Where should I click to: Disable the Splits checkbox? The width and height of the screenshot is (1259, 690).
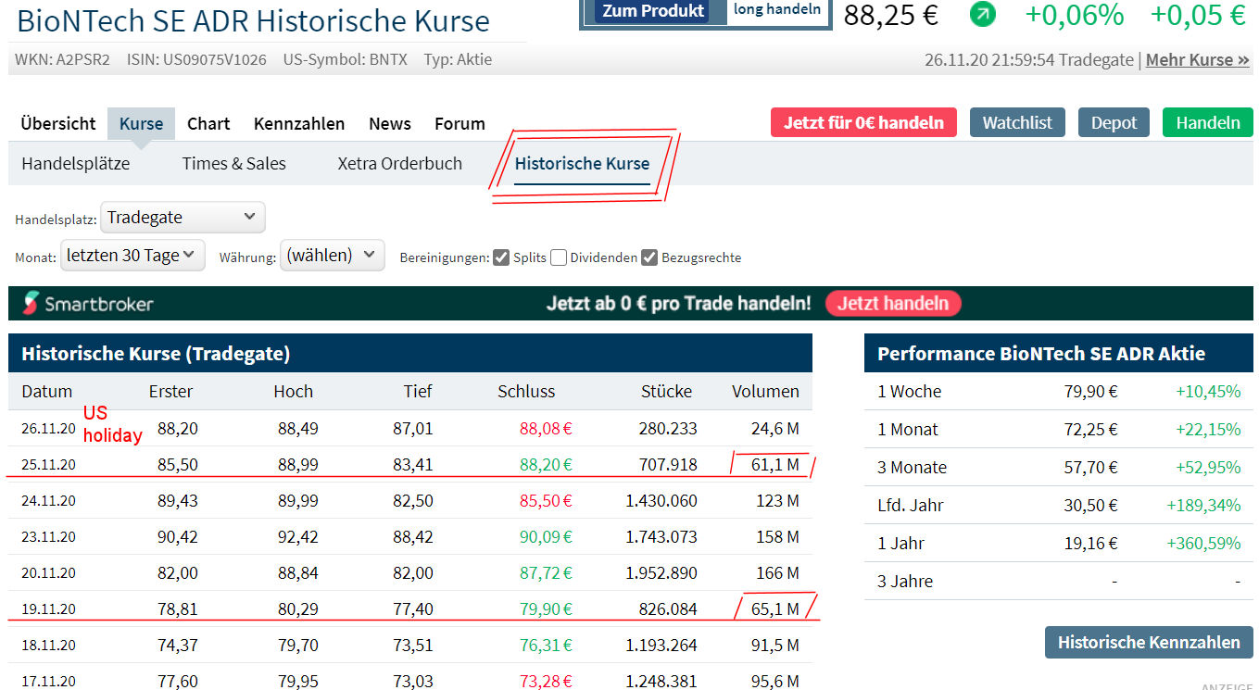coord(501,257)
